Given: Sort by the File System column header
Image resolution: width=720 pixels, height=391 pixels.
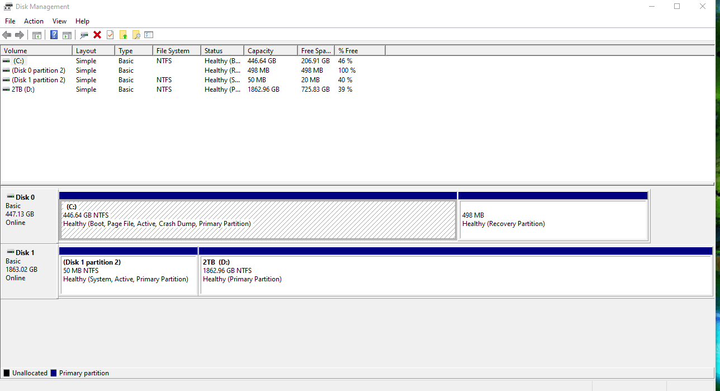Looking at the screenshot, I should click(177, 50).
